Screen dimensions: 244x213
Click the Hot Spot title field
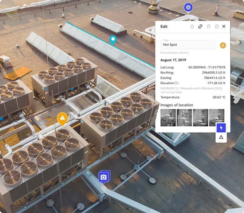pos(188,44)
